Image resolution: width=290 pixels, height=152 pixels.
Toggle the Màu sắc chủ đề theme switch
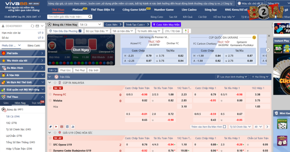pos(239,3)
